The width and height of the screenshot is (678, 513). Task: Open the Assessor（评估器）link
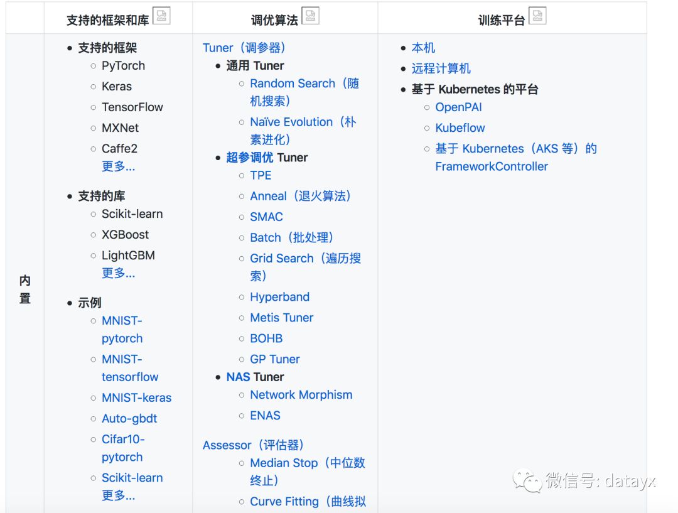[254, 445]
